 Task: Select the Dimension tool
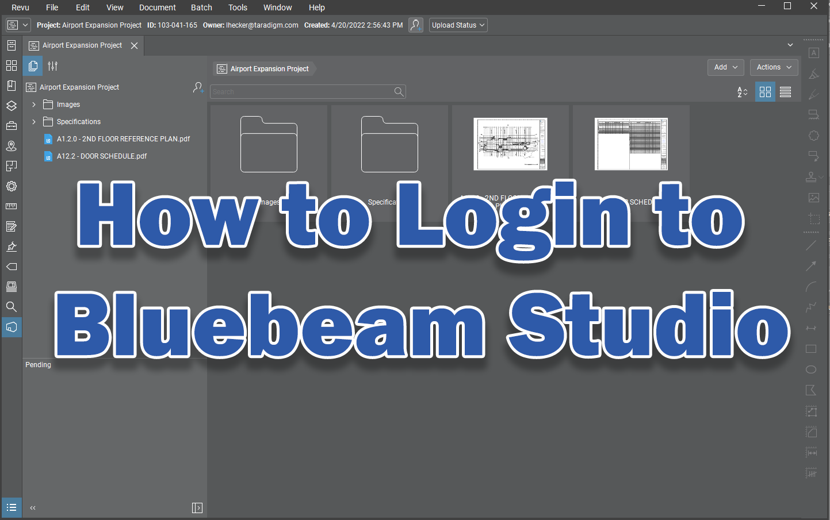(811, 328)
